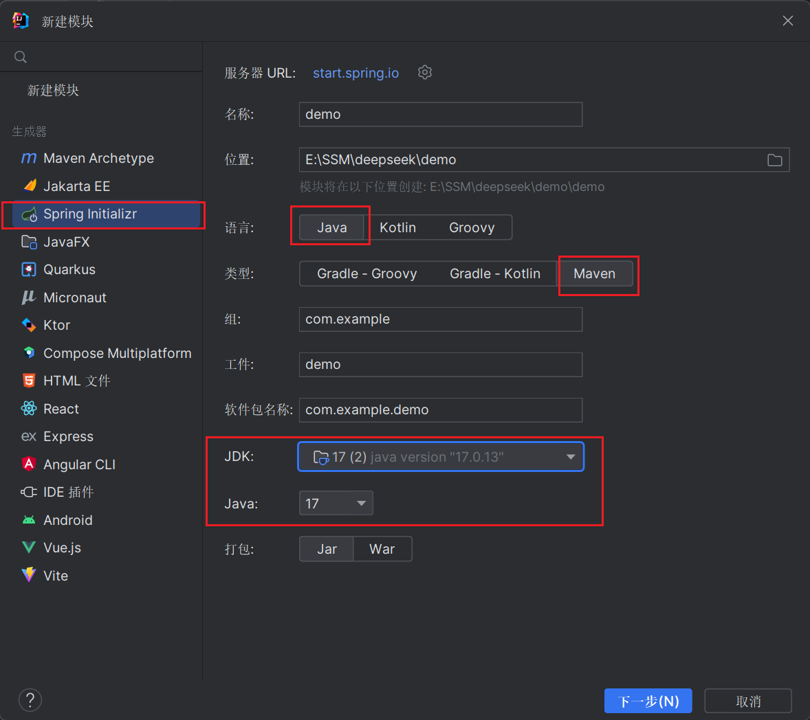The height and width of the screenshot is (720, 810).
Task: Click the Express ex icon
Action: (x=29, y=437)
